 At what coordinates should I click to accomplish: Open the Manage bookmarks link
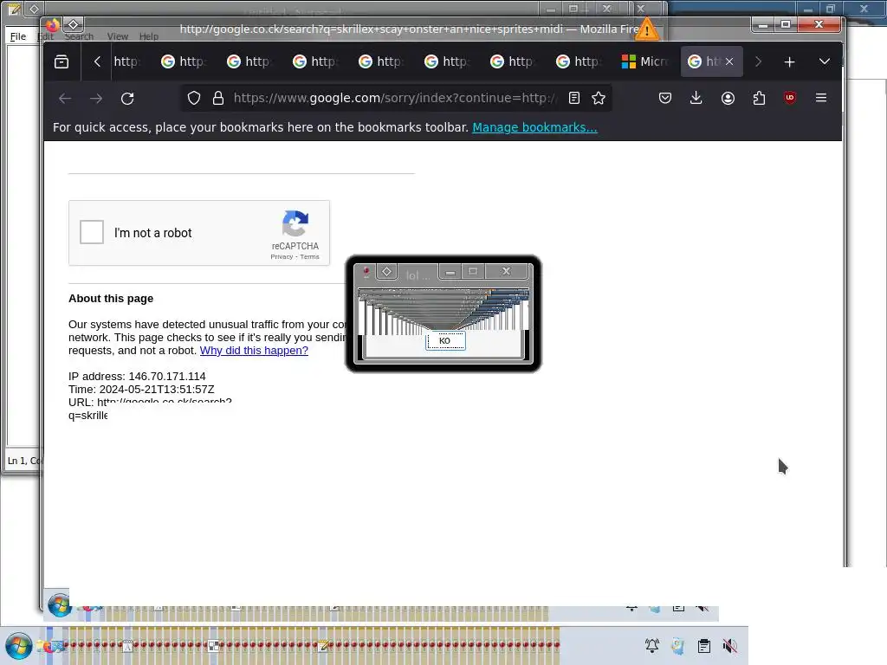(534, 128)
